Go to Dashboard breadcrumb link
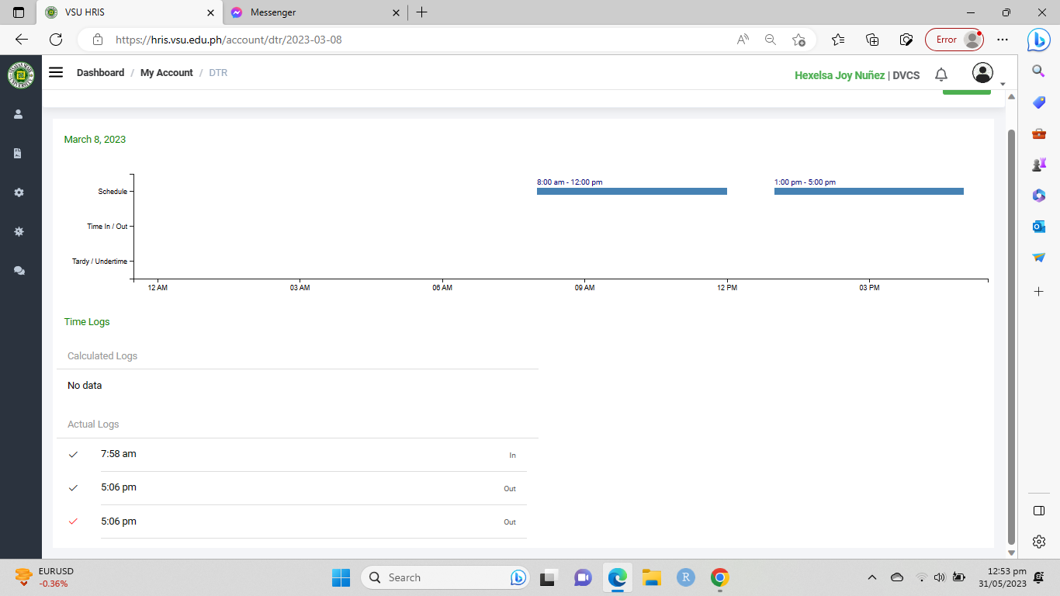The image size is (1060, 596). coord(100,73)
